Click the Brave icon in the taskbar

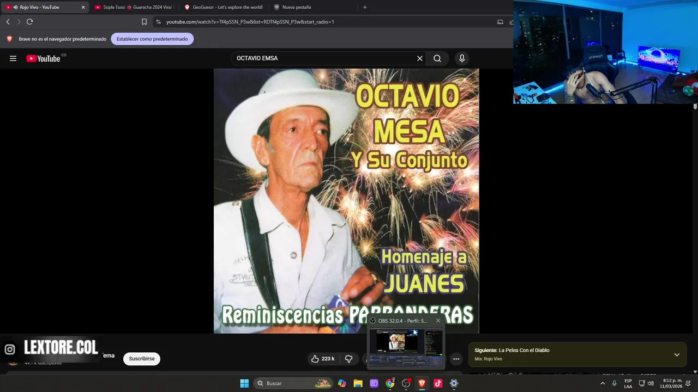[422, 383]
